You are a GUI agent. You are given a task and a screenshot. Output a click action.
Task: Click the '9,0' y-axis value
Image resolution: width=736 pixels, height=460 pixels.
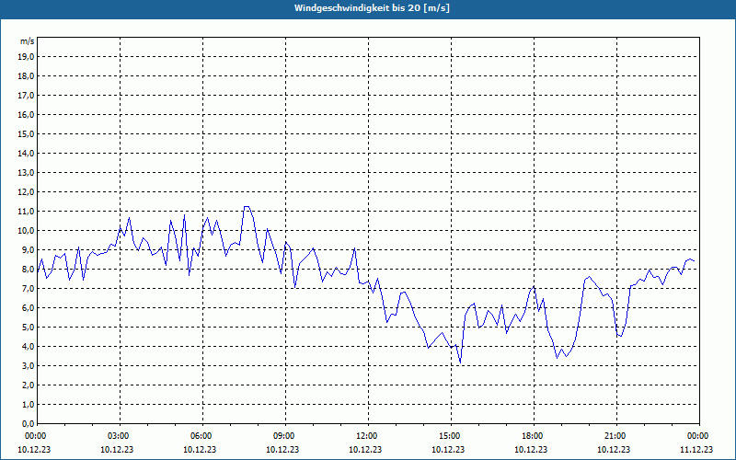pos(28,249)
